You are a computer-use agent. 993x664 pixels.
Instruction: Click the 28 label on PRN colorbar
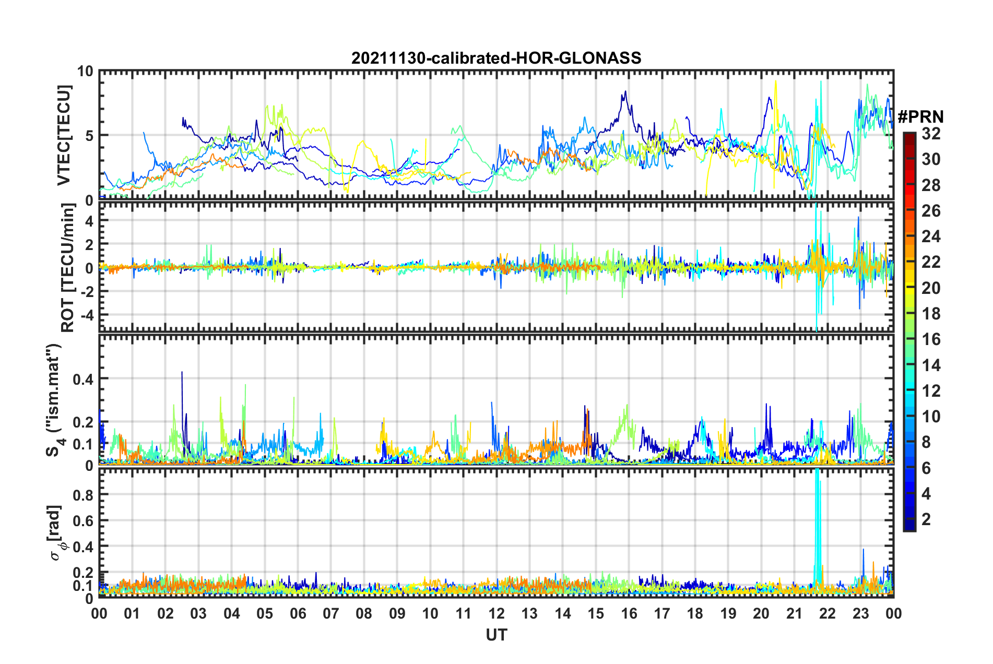tap(931, 185)
